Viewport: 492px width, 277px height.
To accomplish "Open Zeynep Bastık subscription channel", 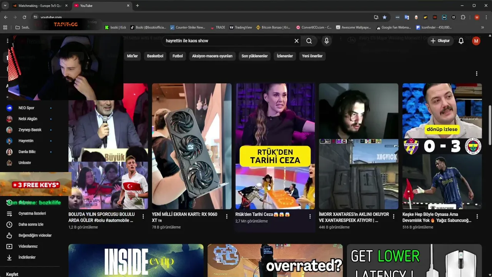I will pyautogui.click(x=30, y=130).
